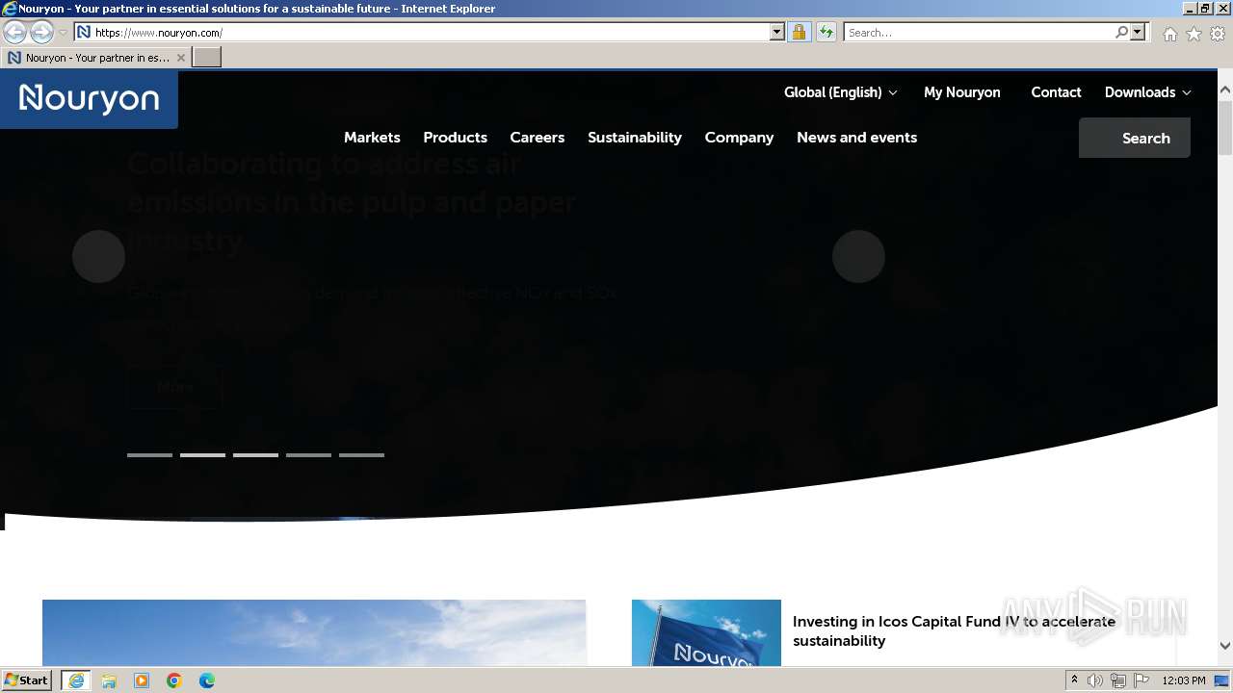The width and height of the screenshot is (1233, 693).
Task: Click the taskbar clock showing 12:03 PM
Action: [x=1184, y=680]
